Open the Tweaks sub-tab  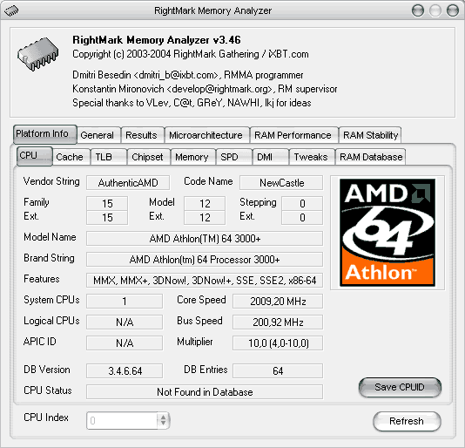coord(311,157)
